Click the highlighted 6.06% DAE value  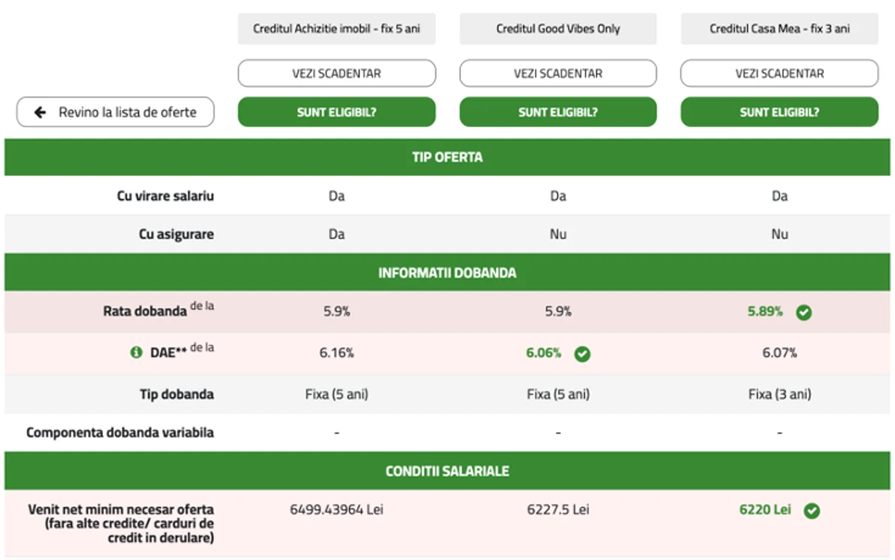click(543, 353)
